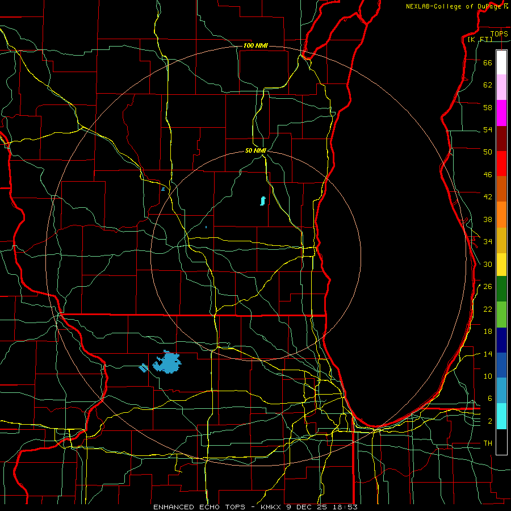Click the "18" legend value
This screenshot has width=511, height=511.
(488, 332)
